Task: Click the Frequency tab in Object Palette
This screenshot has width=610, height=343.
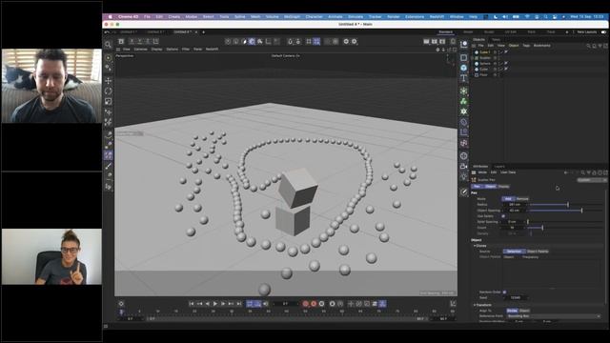Action: [x=530, y=257]
